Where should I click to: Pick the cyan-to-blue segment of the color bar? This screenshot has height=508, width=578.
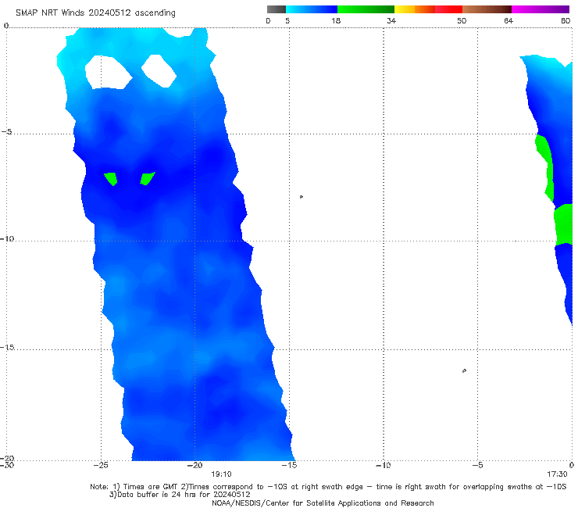(x=312, y=9)
